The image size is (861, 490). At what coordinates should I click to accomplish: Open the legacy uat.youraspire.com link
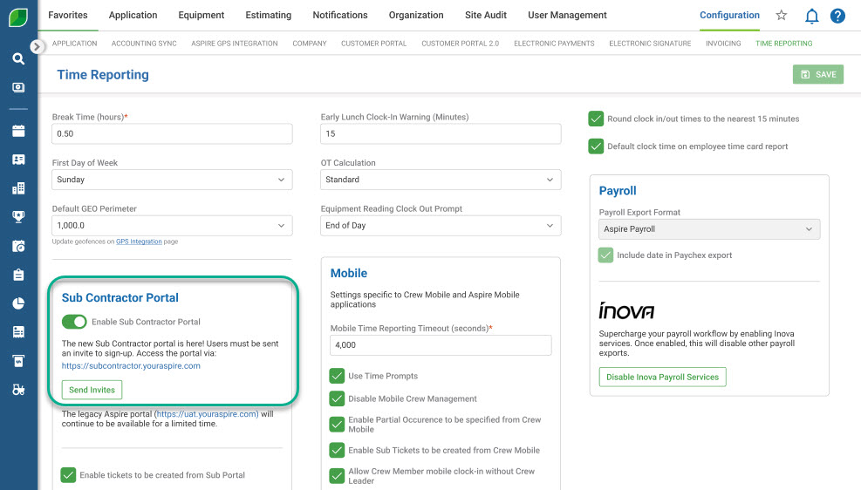click(208, 414)
